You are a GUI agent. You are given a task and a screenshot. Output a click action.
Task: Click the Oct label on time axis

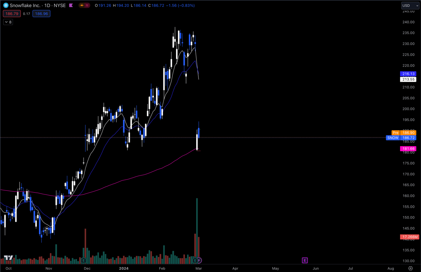tap(8, 268)
